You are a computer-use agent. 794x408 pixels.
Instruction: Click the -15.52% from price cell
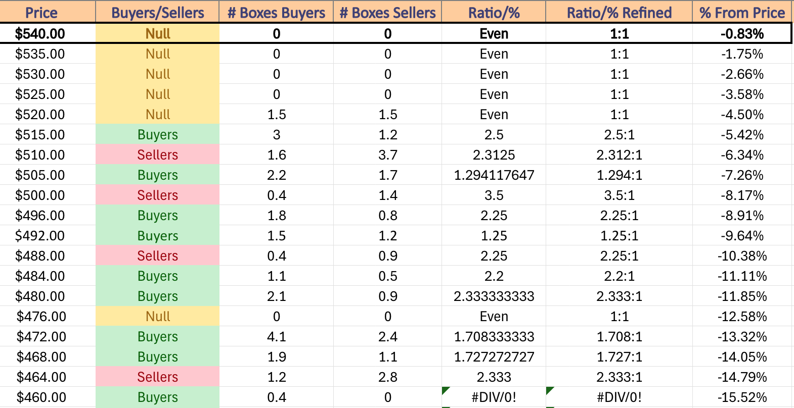pos(741,397)
